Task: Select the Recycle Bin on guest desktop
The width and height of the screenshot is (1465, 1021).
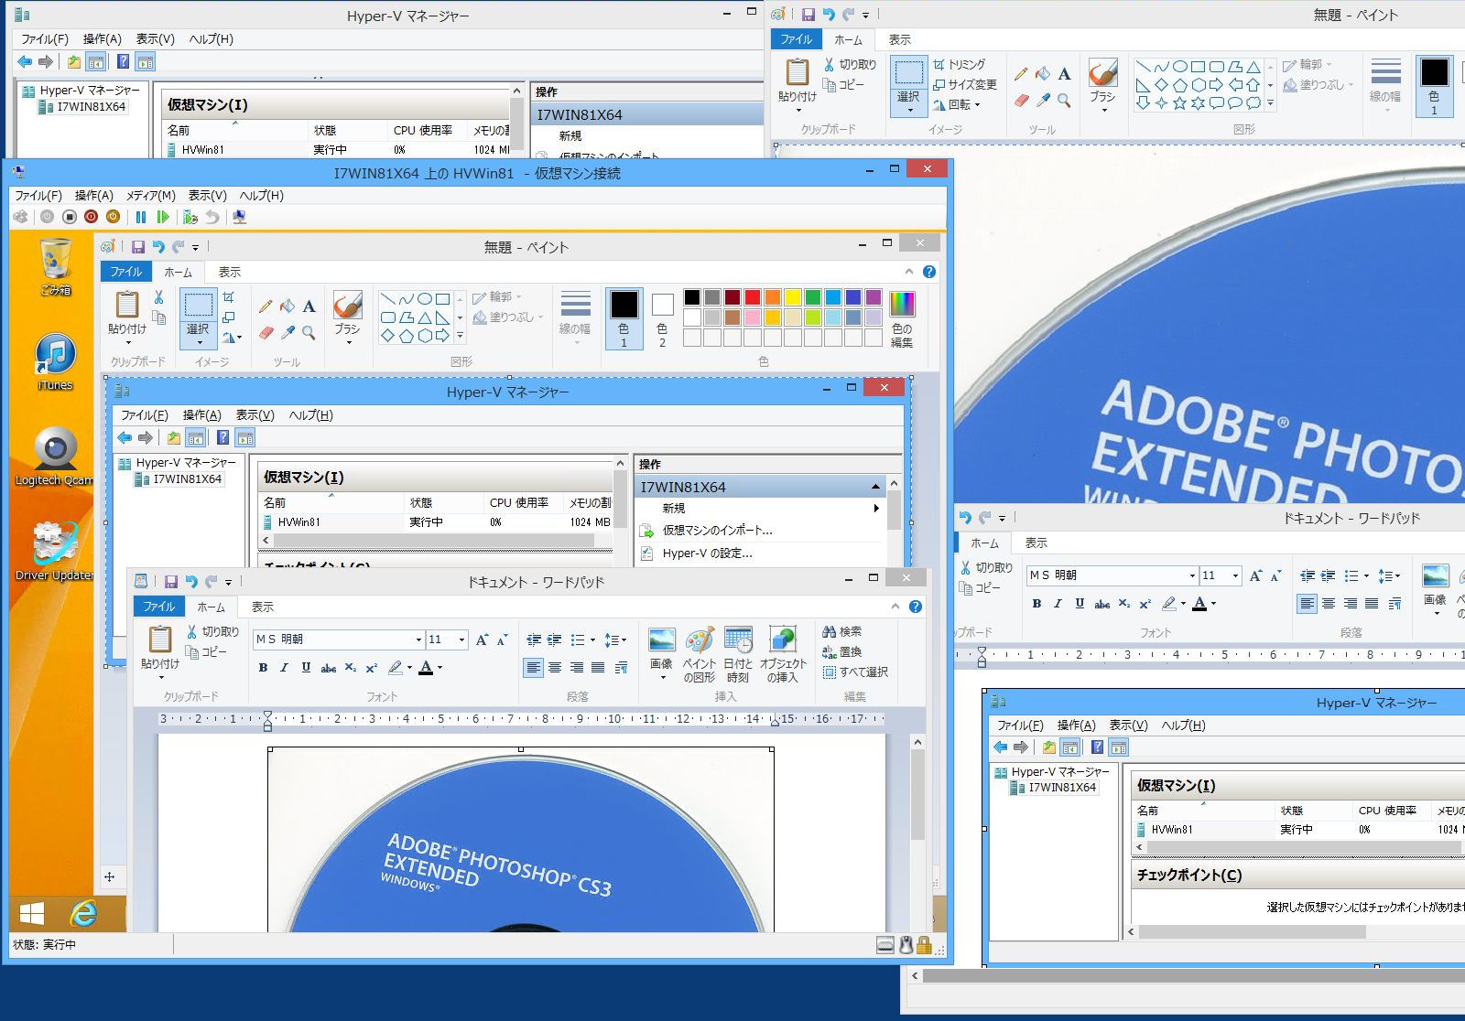Action: 55,267
